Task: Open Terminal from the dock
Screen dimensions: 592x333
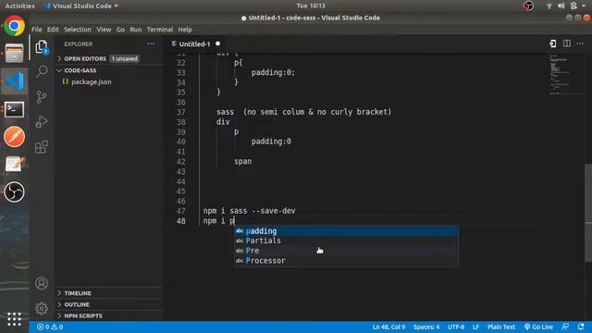Action: pos(15,109)
